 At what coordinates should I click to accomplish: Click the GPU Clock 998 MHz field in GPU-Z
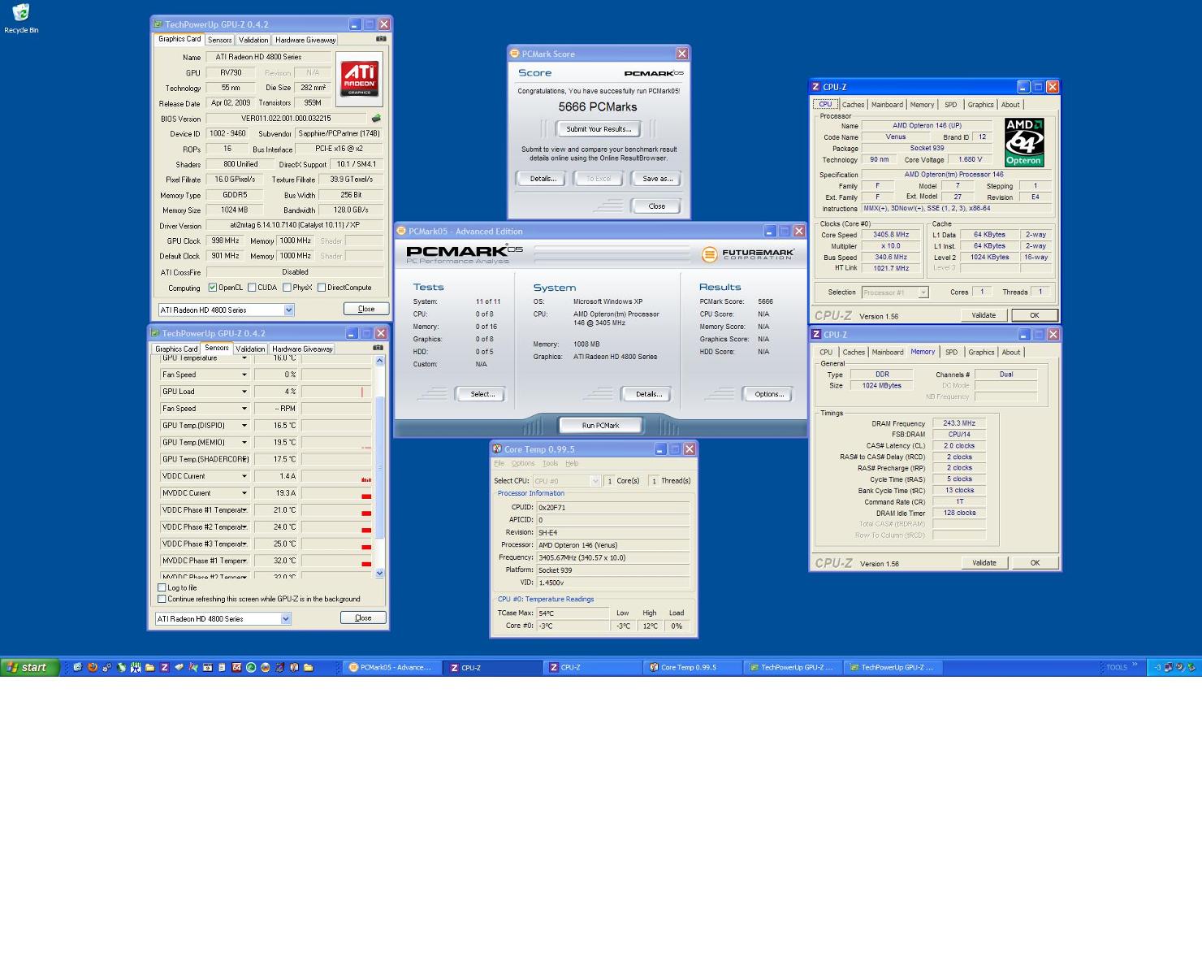tap(224, 240)
